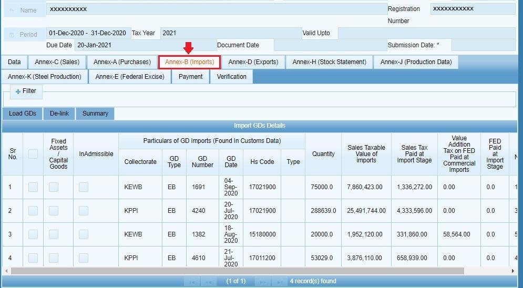Go to previous page in paginator

pos(209,282)
